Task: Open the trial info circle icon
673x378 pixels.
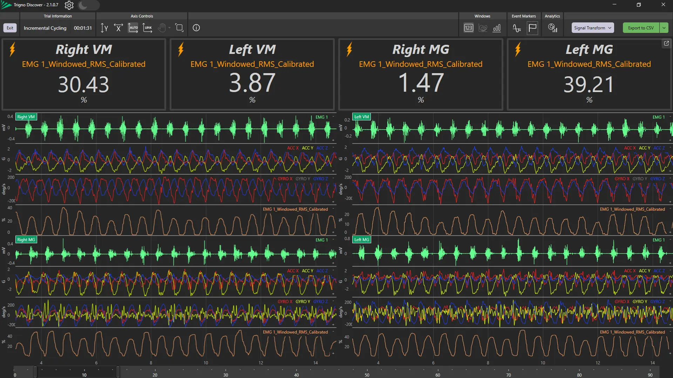Action: point(196,28)
